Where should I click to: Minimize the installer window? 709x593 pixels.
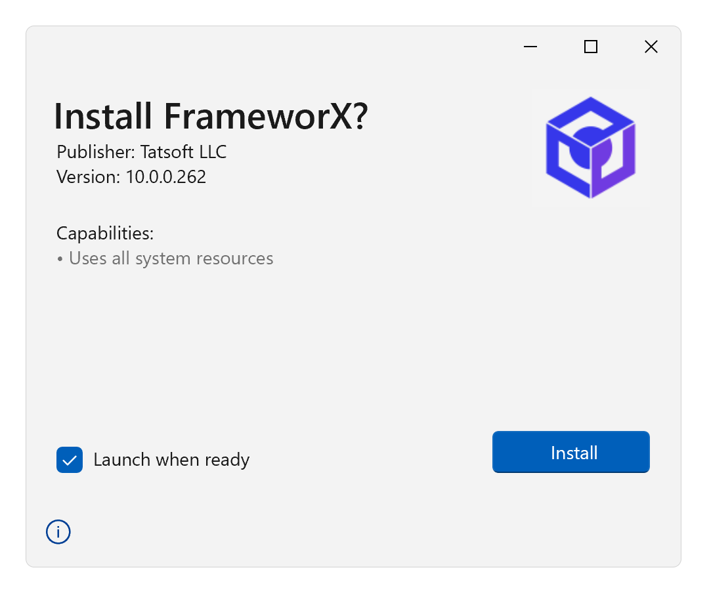coord(530,47)
